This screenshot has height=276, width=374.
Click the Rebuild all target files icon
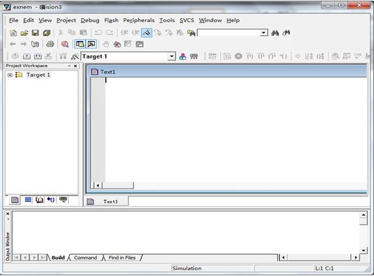(38, 56)
